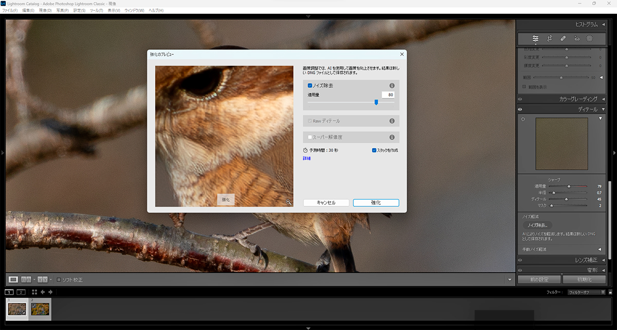Image resolution: width=617 pixels, height=330 pixels.
Task: Open grid view from filmstrip bar
Action: click(34, 292)
